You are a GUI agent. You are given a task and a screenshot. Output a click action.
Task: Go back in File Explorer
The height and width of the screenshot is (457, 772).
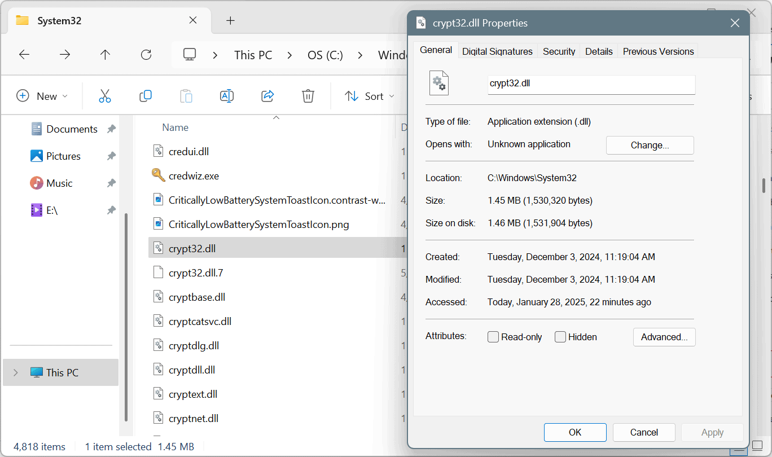point(24,55)
